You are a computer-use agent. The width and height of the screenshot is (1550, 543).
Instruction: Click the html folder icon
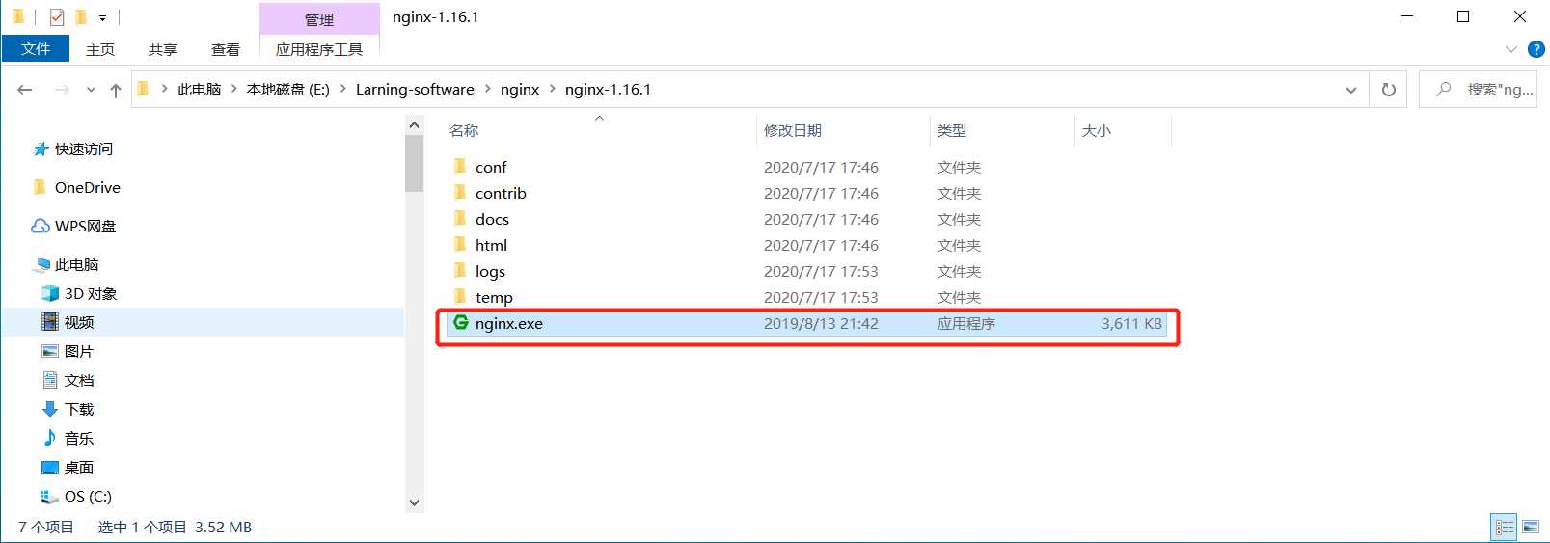click(460, 245)
